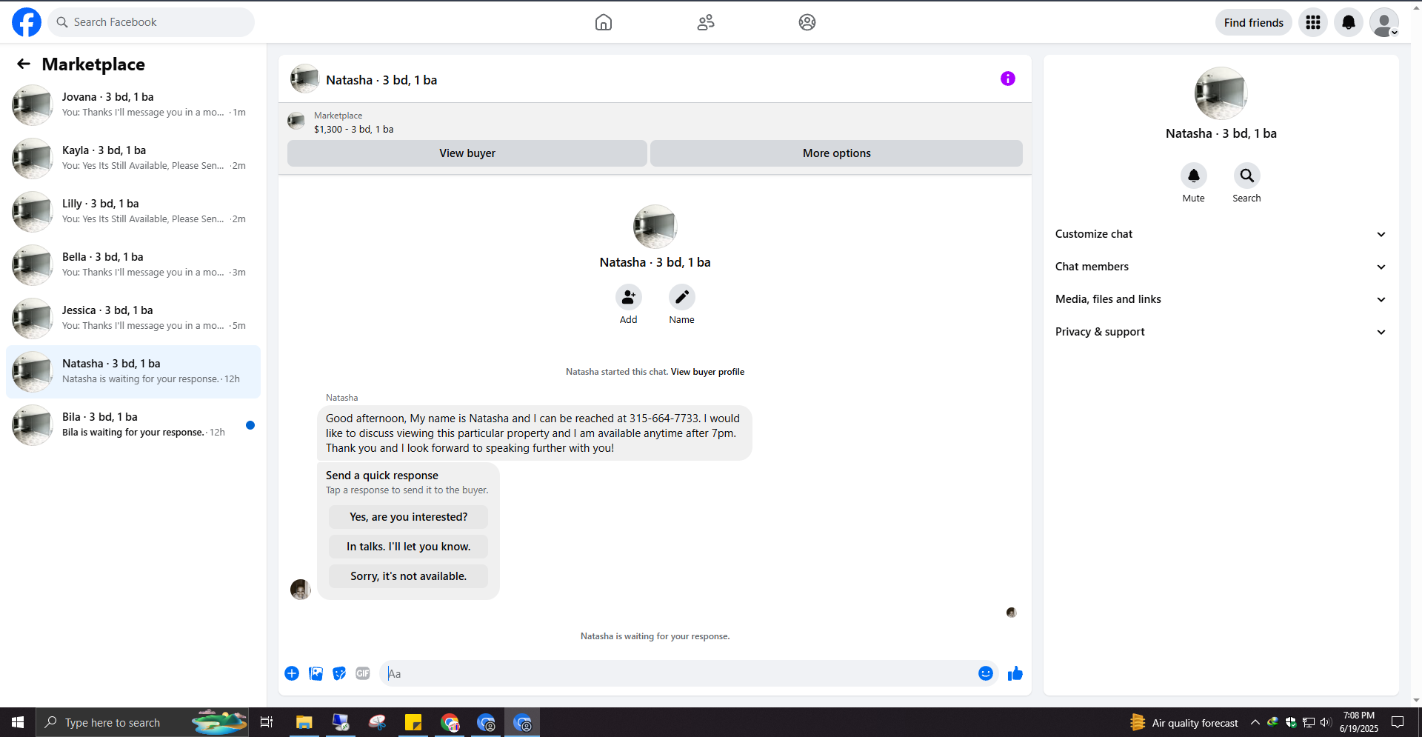Choose a sticker icon
This screenshot has height=737, width=1422.
[x=339, y=673]
